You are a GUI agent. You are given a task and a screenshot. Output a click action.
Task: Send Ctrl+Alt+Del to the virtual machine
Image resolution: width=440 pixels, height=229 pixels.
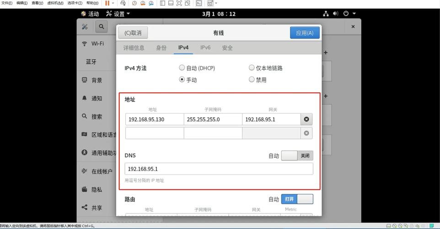click(123, 3)
